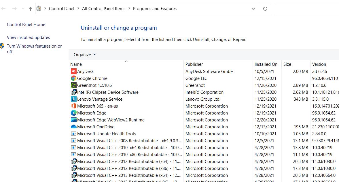Click the 195 MB size value

[301, 127]
